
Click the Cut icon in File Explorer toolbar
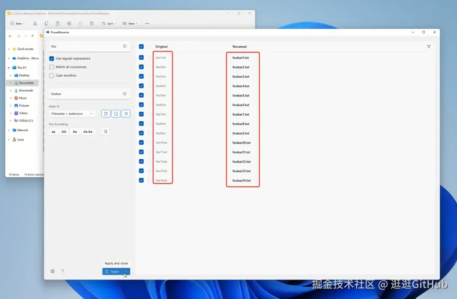35,24
